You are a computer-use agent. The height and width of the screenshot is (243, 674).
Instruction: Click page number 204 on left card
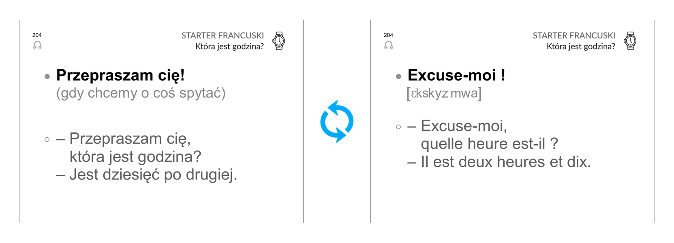[37, 35]
